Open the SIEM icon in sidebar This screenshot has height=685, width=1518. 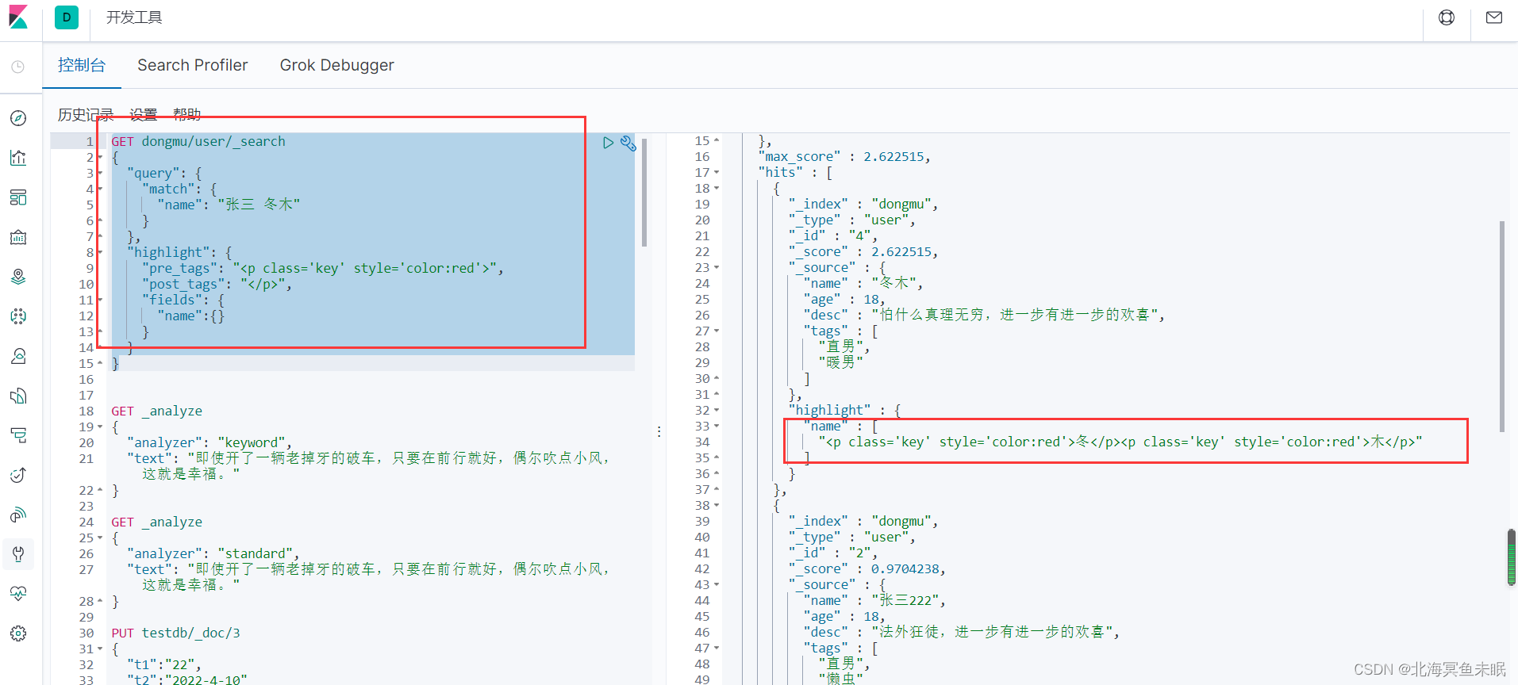pos(18,515)
